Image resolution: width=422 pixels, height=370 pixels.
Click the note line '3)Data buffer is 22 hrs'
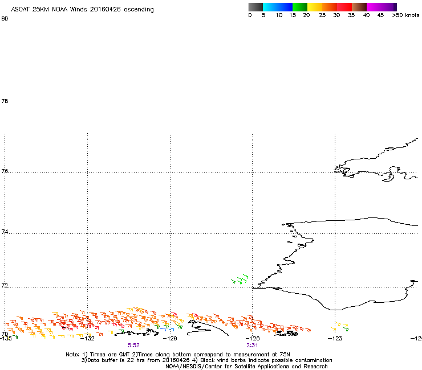(x=206, y=360)
